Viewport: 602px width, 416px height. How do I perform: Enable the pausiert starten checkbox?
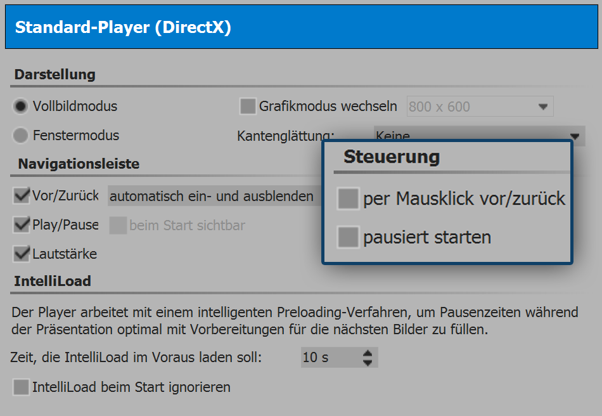[x=347, y=237]
